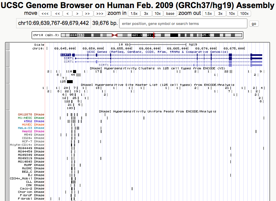Select the GM12878 DNase track label
Image resolution: width=276 pixels, height=201 pixels.
[x=31, y=115]
